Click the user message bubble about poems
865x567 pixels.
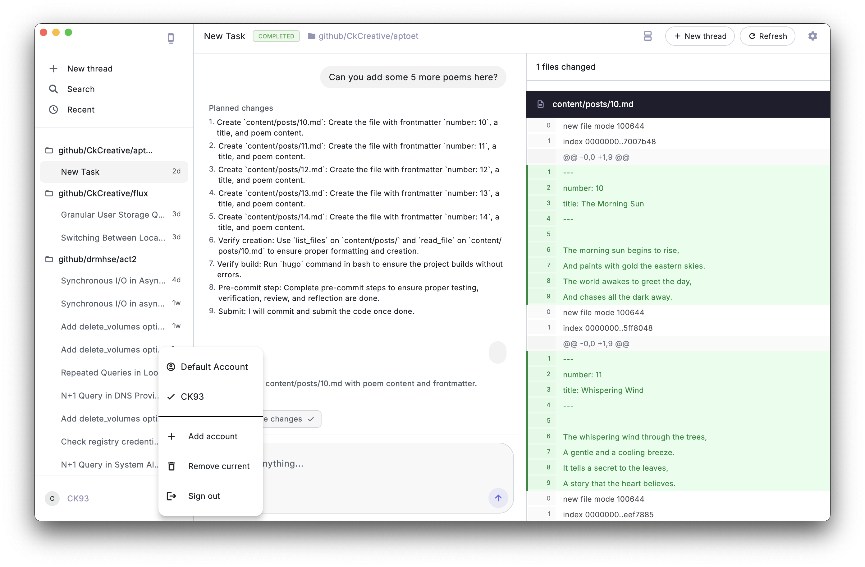click(413, 77)
